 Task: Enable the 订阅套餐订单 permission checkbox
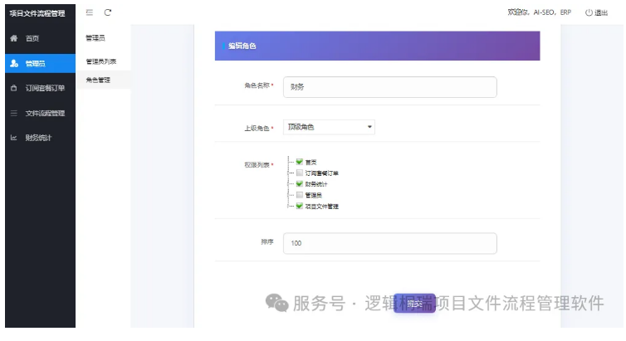pyautogui.click(x=300, y=173)
